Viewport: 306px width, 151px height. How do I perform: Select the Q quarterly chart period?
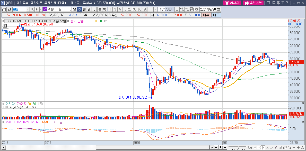click(x=94, y=9)
